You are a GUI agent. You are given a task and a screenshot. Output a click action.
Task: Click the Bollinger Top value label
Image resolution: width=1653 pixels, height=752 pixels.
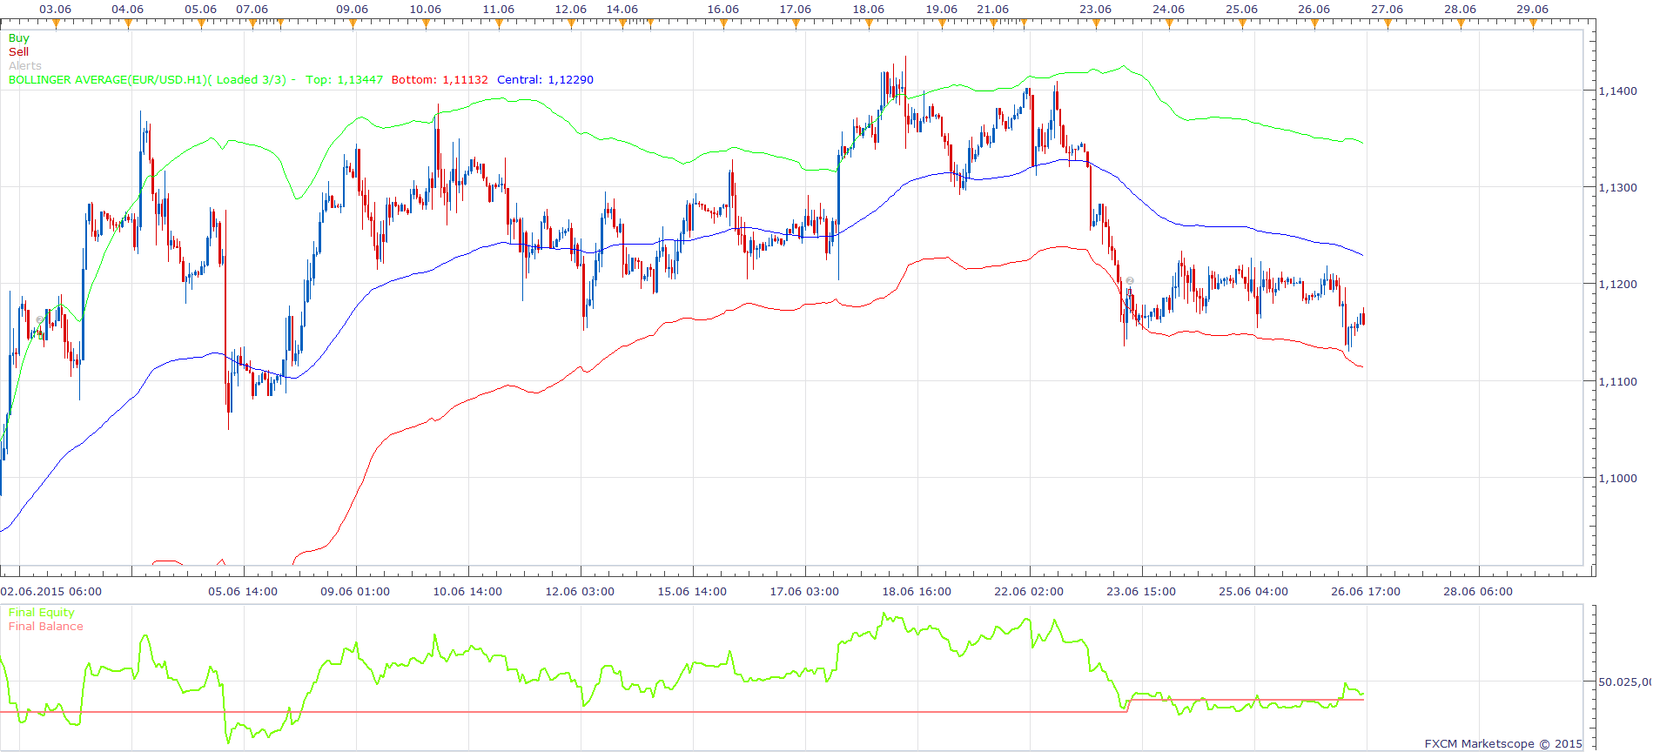[345, 80]
